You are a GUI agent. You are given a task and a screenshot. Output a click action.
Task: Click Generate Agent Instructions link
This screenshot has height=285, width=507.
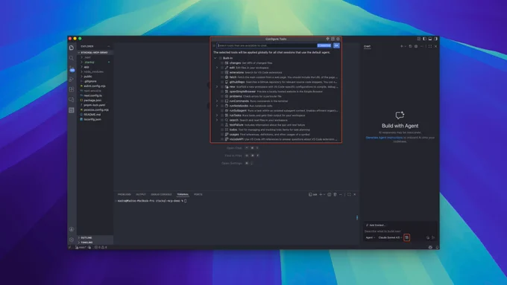coord(384,138)
